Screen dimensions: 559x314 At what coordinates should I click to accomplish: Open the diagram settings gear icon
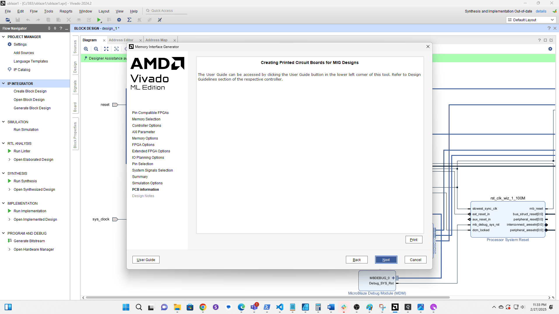(550, 49)
